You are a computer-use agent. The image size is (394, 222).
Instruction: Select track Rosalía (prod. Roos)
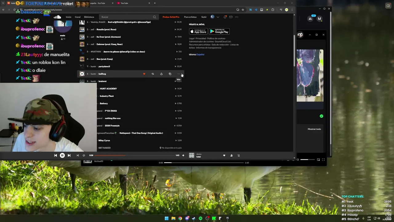(x=106, y=29)
